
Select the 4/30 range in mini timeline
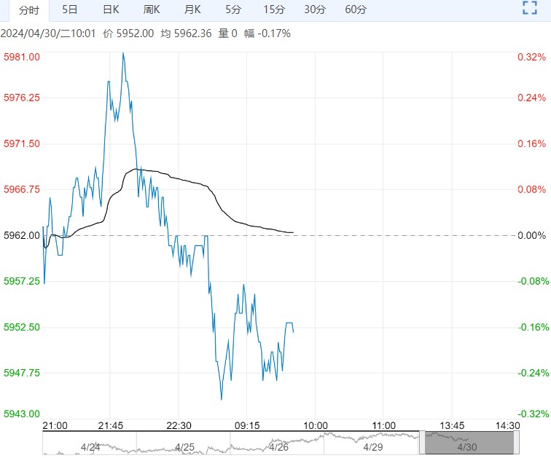click(x=467, y=447)
